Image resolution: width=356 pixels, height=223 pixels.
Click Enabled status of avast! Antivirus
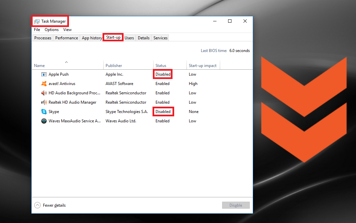tap(162, 84)
